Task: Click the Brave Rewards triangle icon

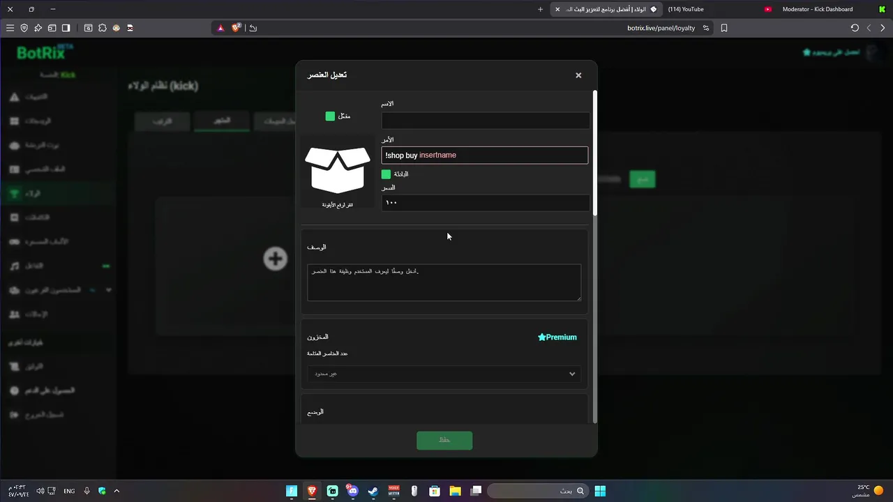Action: pos(220,28)
